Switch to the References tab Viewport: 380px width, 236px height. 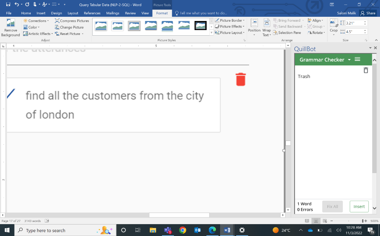92,13
